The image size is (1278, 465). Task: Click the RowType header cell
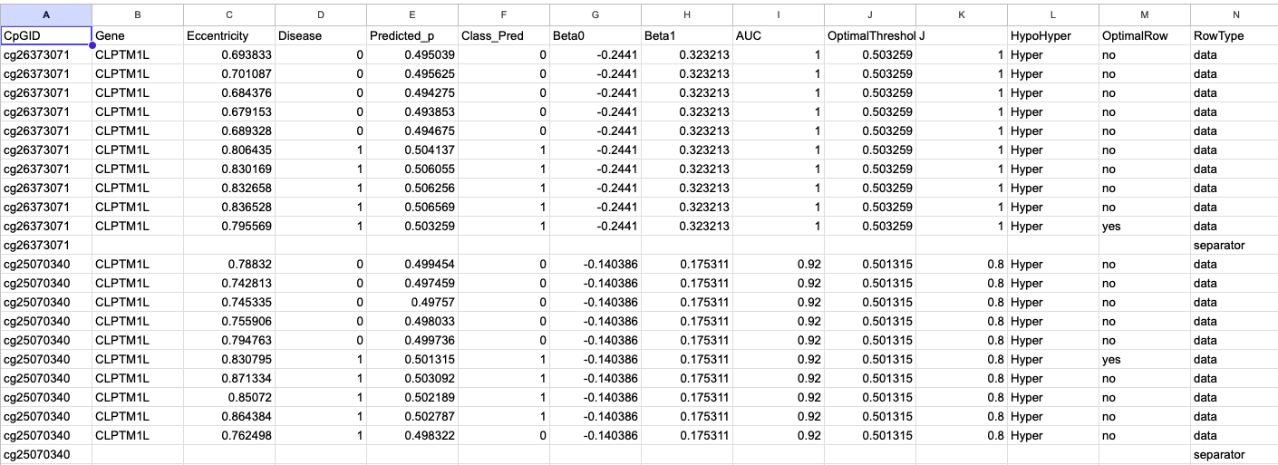click(1234, 36)
